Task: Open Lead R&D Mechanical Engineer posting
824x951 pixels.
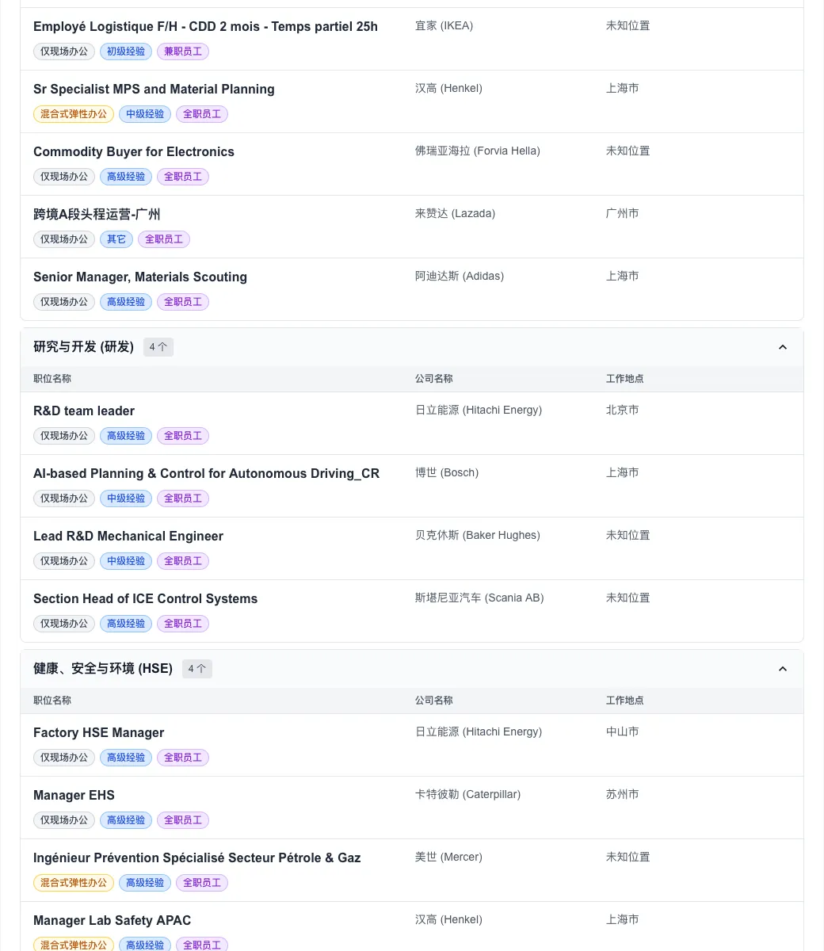Action: [x=128, y=536]
